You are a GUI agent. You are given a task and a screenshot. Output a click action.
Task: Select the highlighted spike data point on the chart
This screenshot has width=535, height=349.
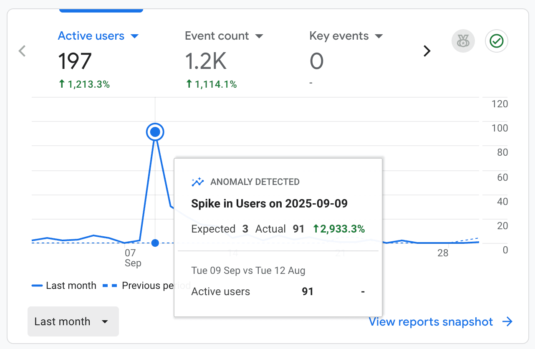point(155,132)
